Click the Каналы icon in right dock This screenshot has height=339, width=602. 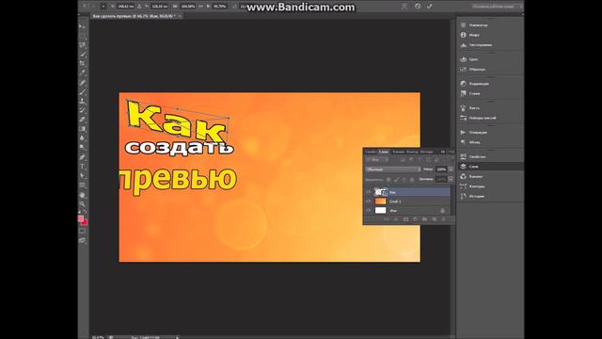tap(464, 176)
